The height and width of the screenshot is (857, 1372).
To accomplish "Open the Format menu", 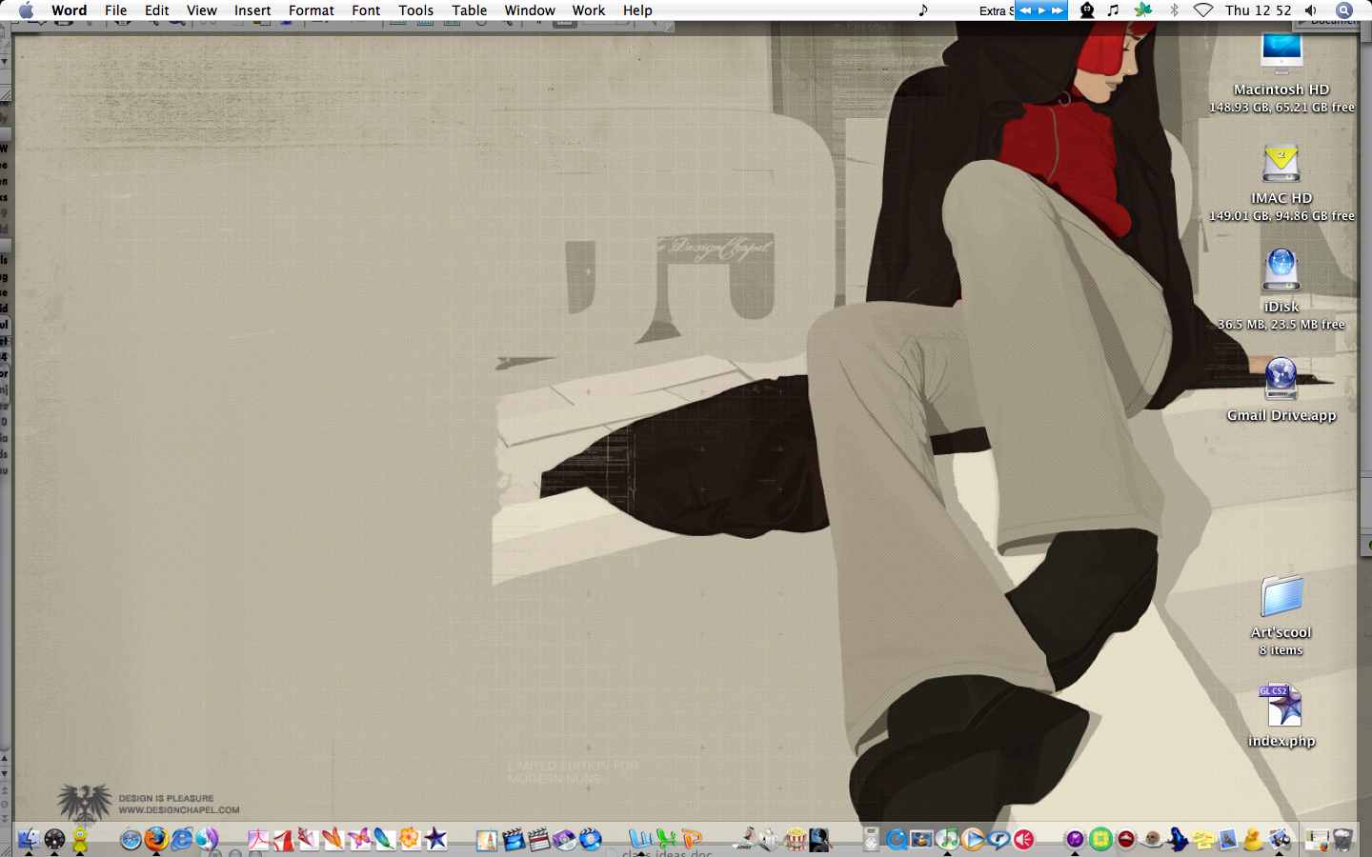I will tap(311, 10).
